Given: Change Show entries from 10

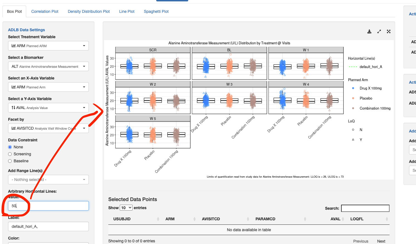Looking at the screenshot, I should [126, 208].
